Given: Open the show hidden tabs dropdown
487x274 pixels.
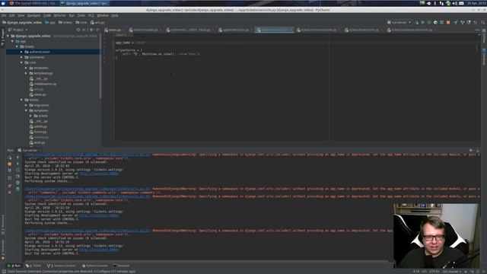Looking at the screenshot, I should click(477, 30).
